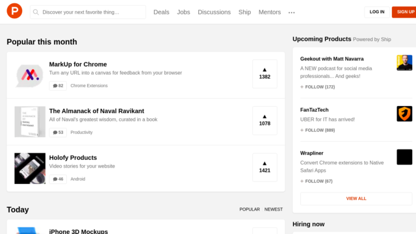Open the Holofy Products title
This screenshot has height=234, width=416.
73,157
